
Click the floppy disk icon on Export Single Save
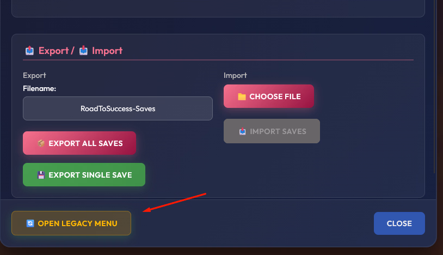point(41,175)
